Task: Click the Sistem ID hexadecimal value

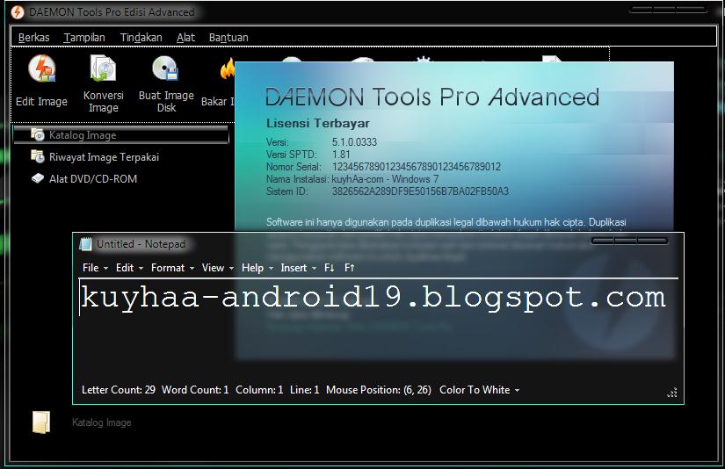Action: tap(420, 191)
